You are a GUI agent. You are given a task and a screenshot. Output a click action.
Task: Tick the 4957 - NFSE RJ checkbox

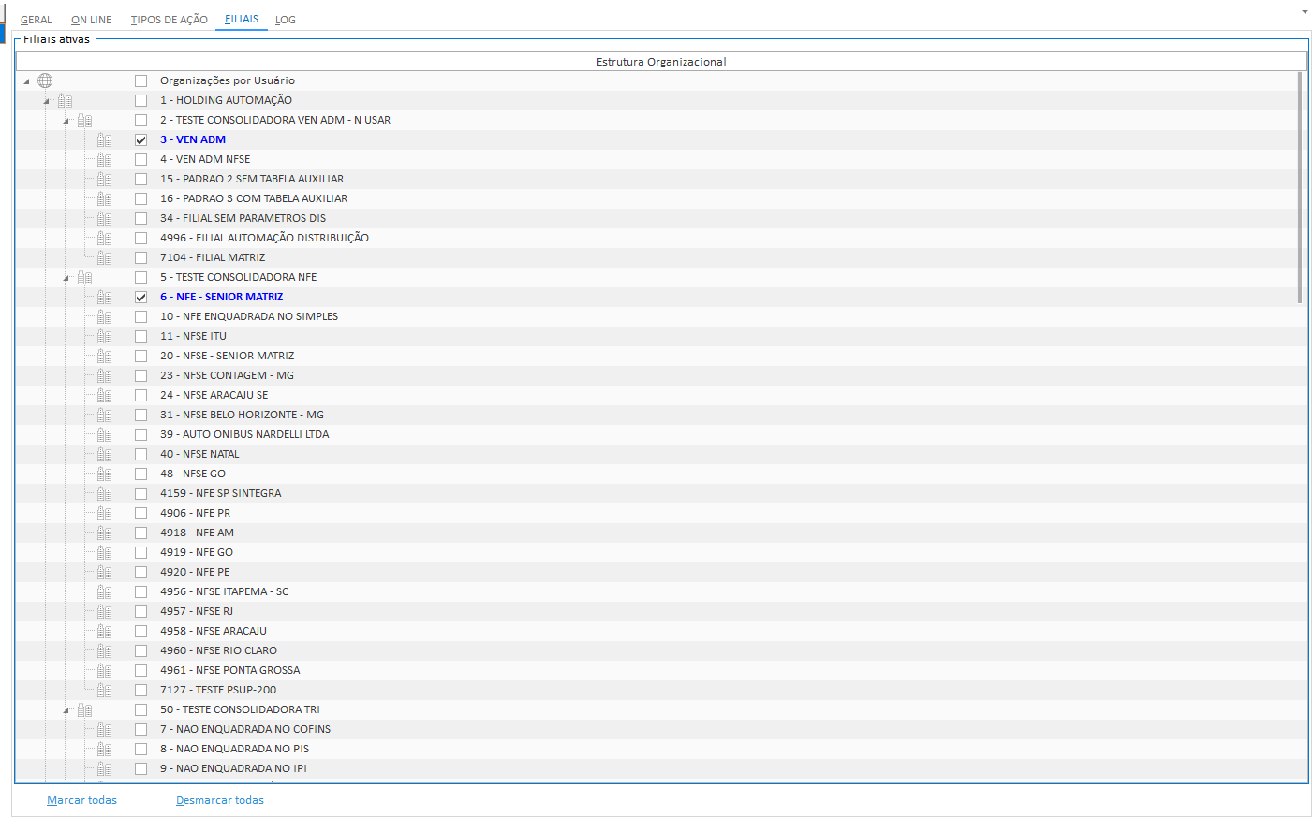coord(140,611)
